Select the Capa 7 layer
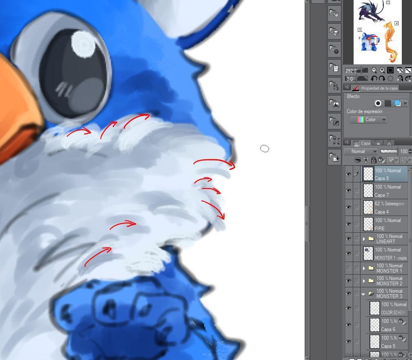Screen dimensions: 412x360 (385, 191)
